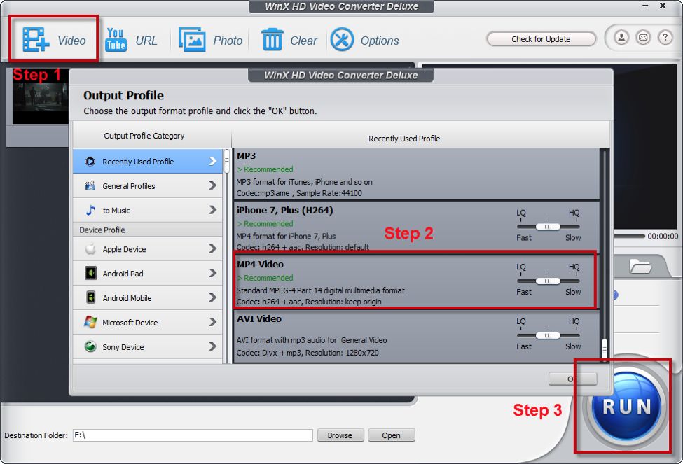Click the video thumbnail in the file list

[40, 96]
